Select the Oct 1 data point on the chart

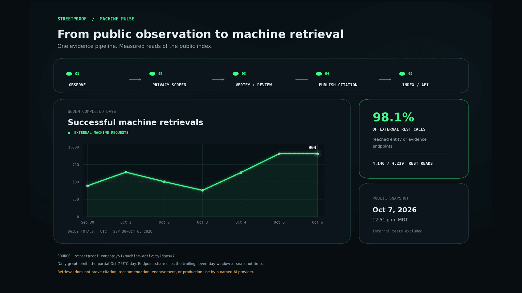(126, 172)
